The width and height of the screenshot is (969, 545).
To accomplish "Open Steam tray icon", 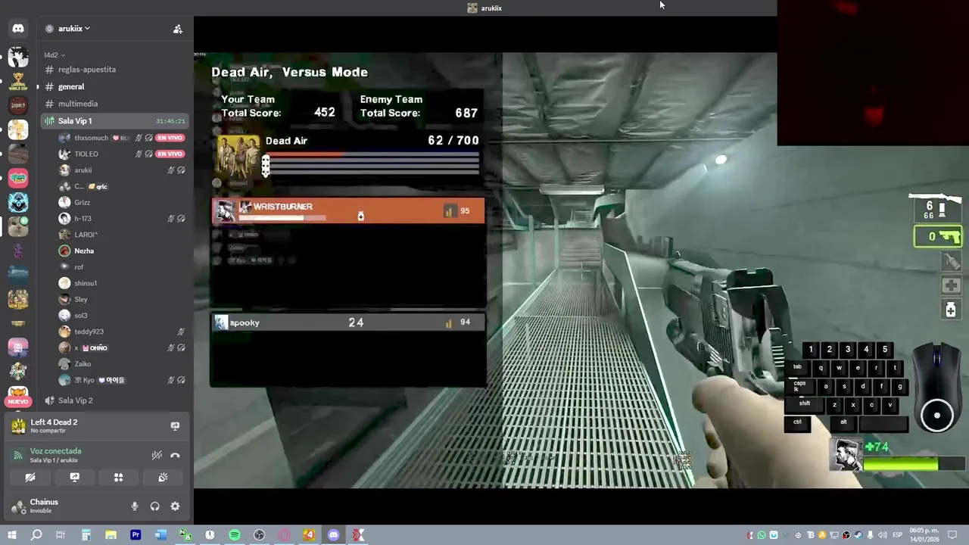I will [858, 535].
